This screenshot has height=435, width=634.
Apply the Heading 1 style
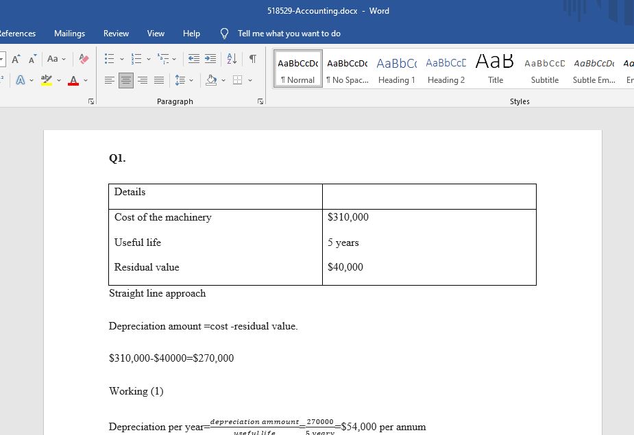(x=397, y=69)
